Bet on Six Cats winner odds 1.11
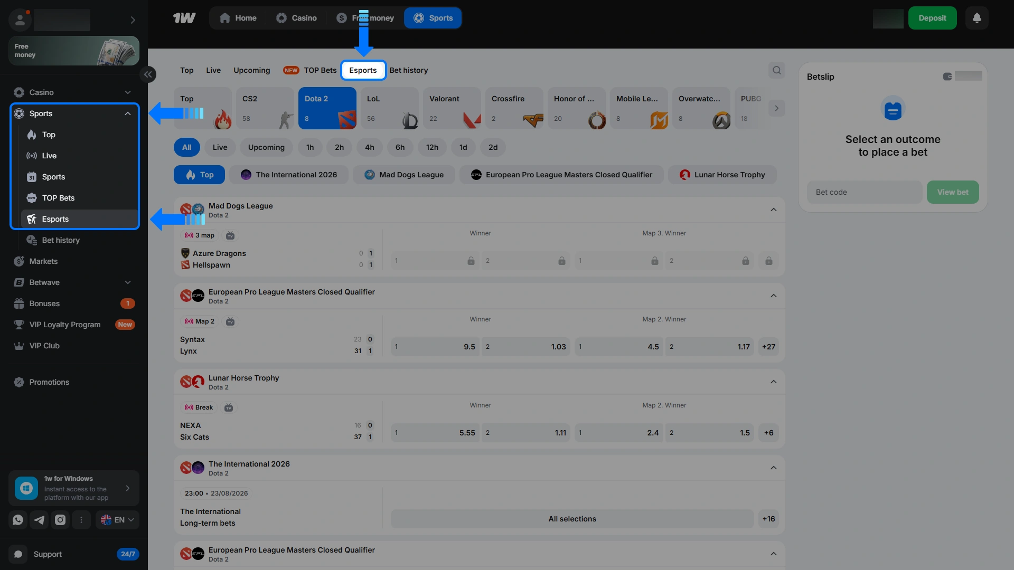Viewport: 1014px width, 570px height. (x=526, y=433)
